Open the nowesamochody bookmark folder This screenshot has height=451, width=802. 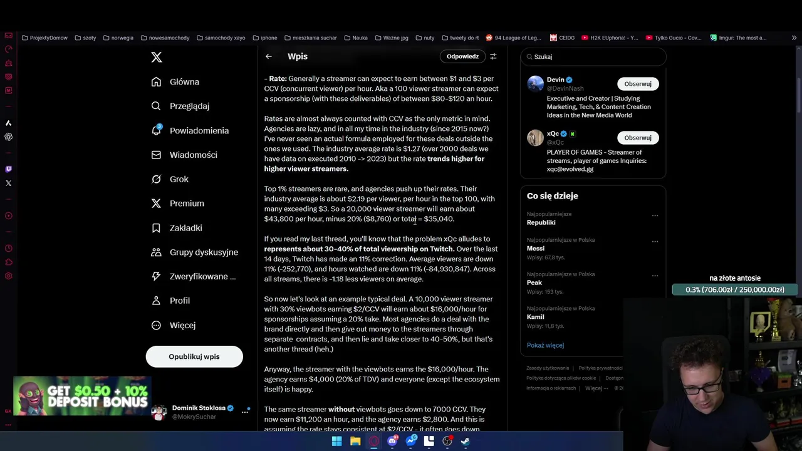pos(165,38)
